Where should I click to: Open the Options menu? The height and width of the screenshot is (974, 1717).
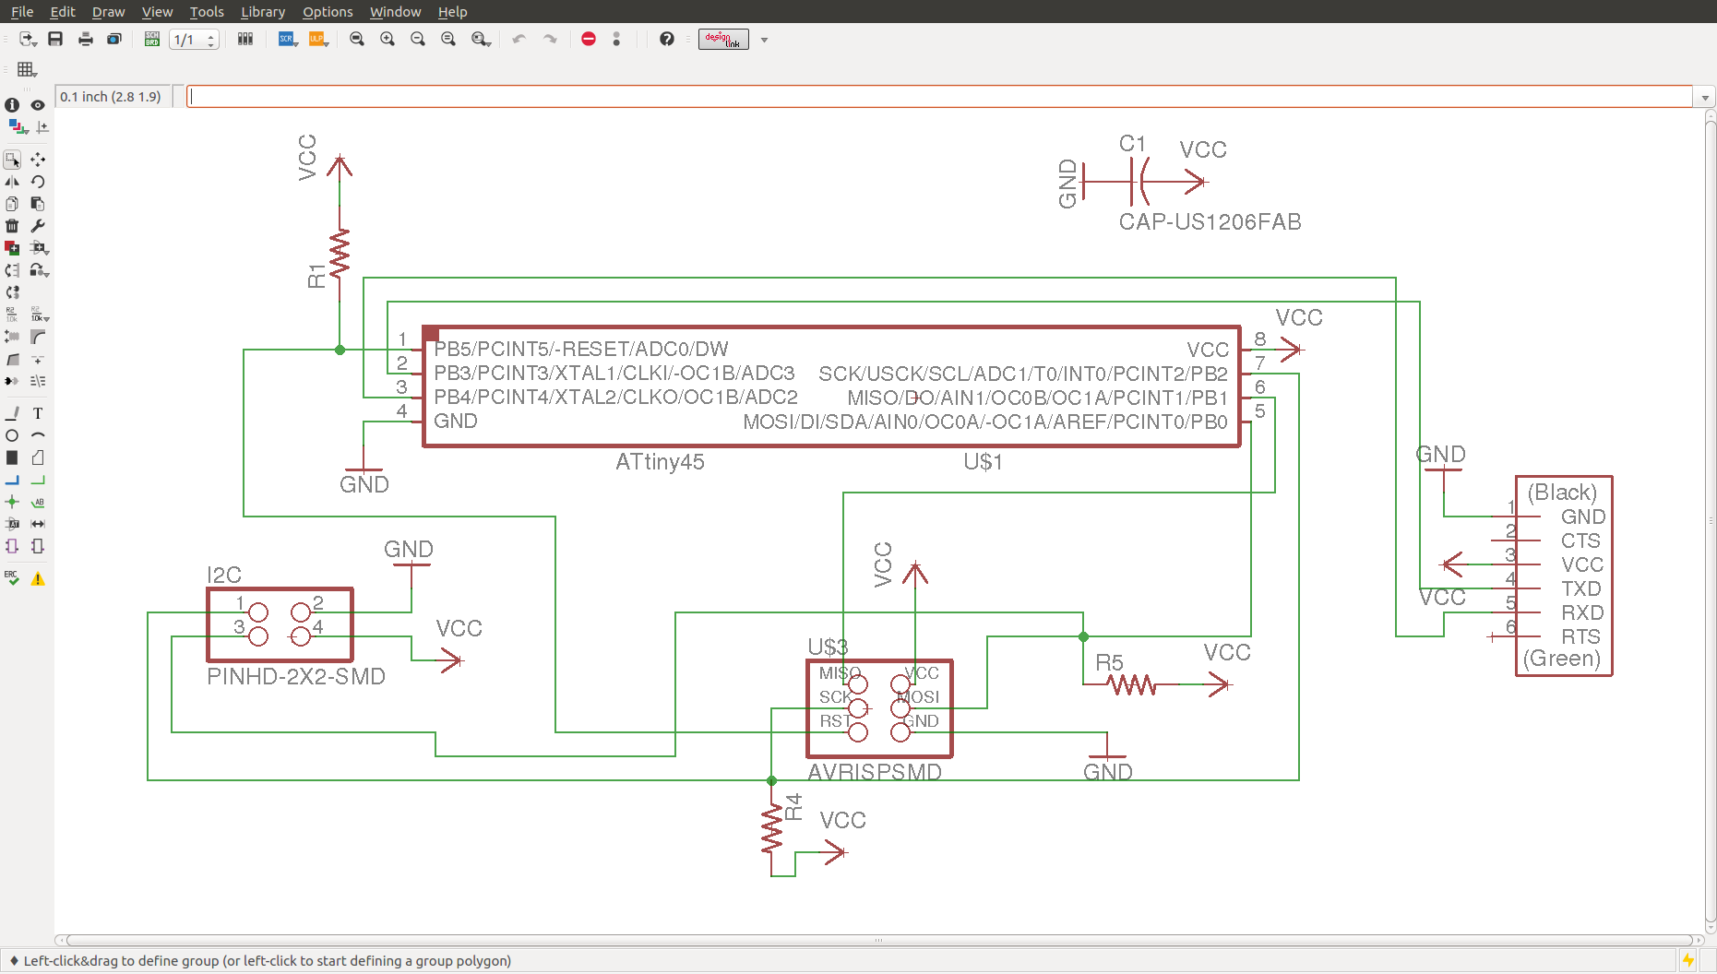[328, 11]
